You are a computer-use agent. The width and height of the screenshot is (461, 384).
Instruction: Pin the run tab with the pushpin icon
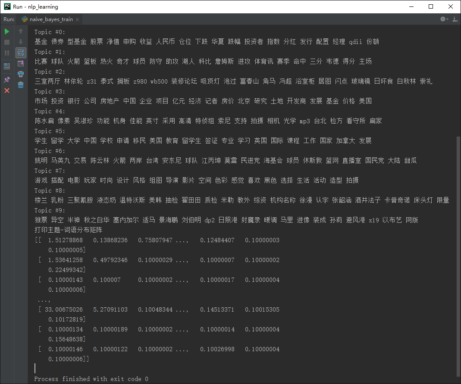pos(7,80)
